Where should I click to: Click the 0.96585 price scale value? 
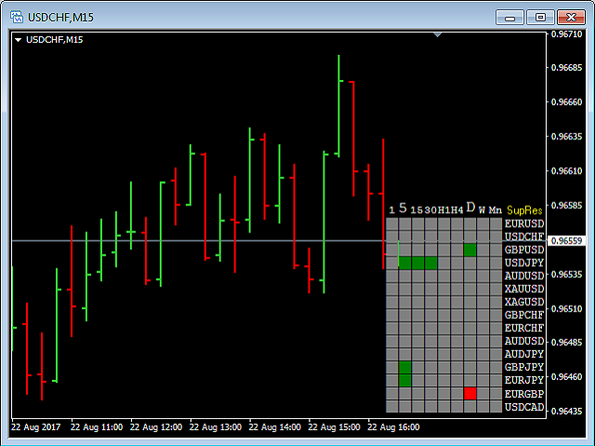[566, 205]
